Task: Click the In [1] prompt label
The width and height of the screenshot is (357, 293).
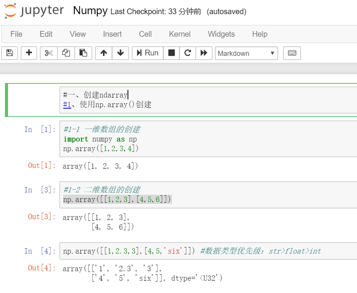Action: point(40,129)
